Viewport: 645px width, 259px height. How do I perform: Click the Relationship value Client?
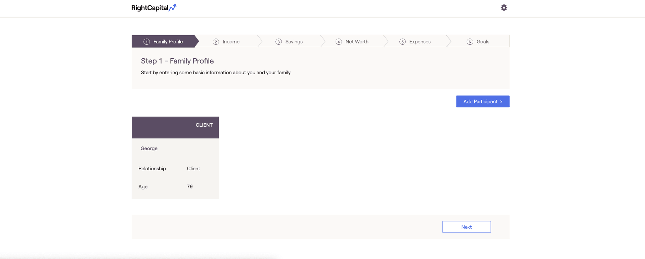[193, 168]
